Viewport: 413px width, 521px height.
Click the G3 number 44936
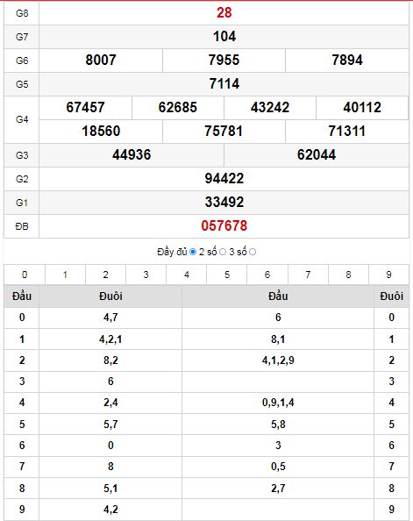tap(132, 155)
